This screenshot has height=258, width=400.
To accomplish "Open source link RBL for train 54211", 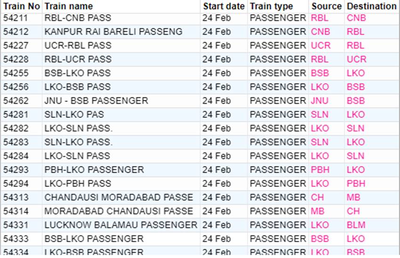I will (x=320, y=18).
